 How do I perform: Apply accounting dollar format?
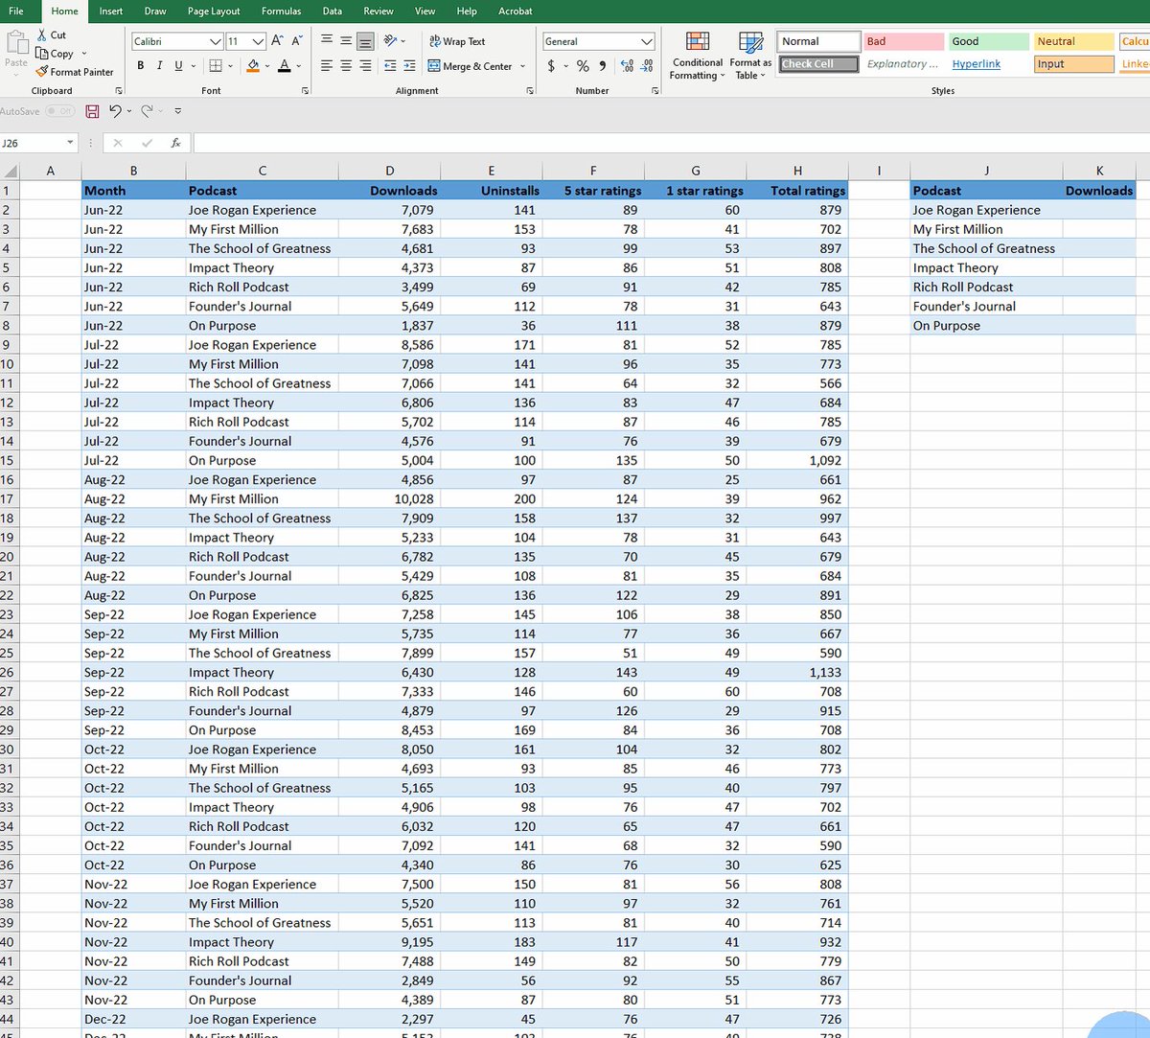click(551, 66)
